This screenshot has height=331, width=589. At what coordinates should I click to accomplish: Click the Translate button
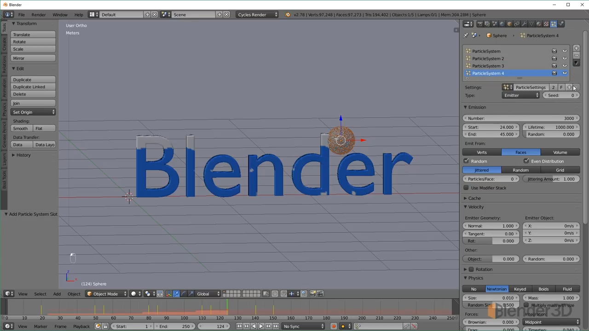point(33,34)
